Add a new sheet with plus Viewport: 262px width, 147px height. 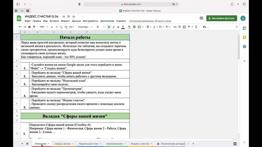point(22,143)
